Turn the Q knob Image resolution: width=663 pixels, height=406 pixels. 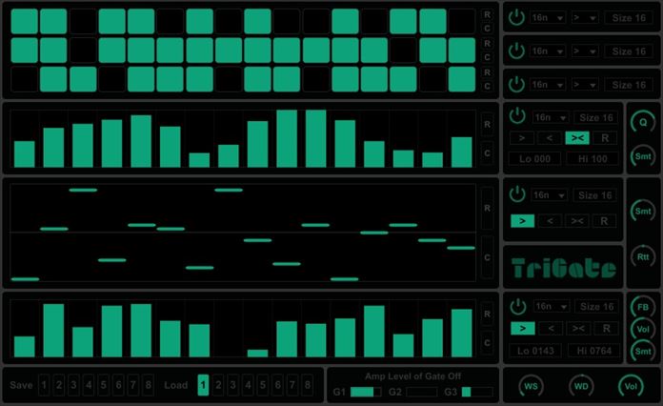pyautogui.click(x=643, y=121)
